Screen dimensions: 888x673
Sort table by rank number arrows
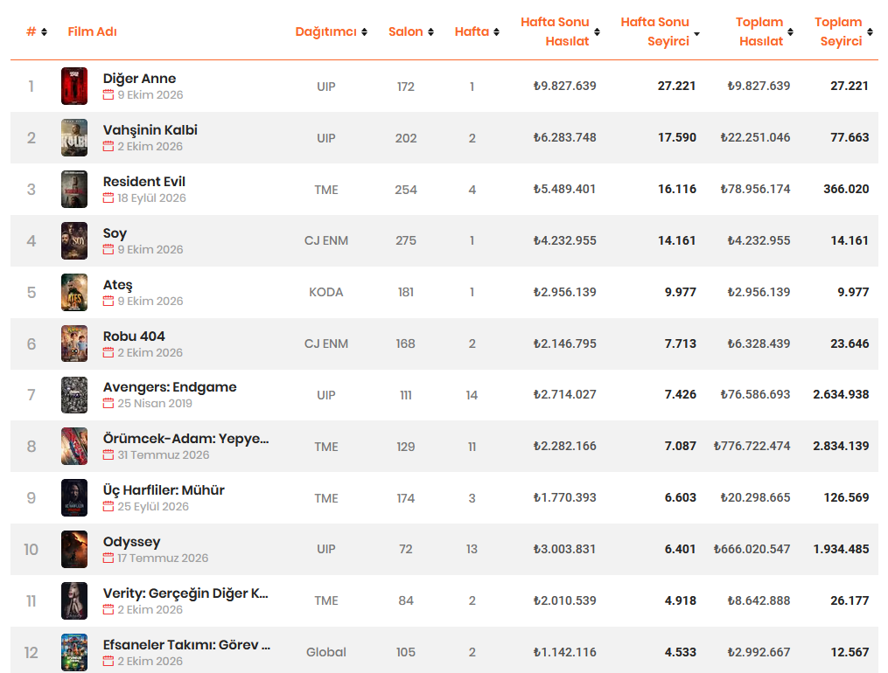[x=44, y=31]
